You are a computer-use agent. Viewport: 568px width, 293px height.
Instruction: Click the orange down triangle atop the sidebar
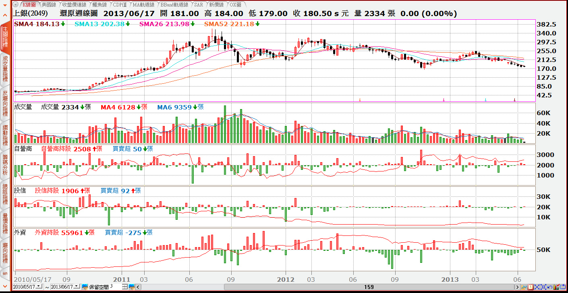pyautogui.click(x=5, y=5)
